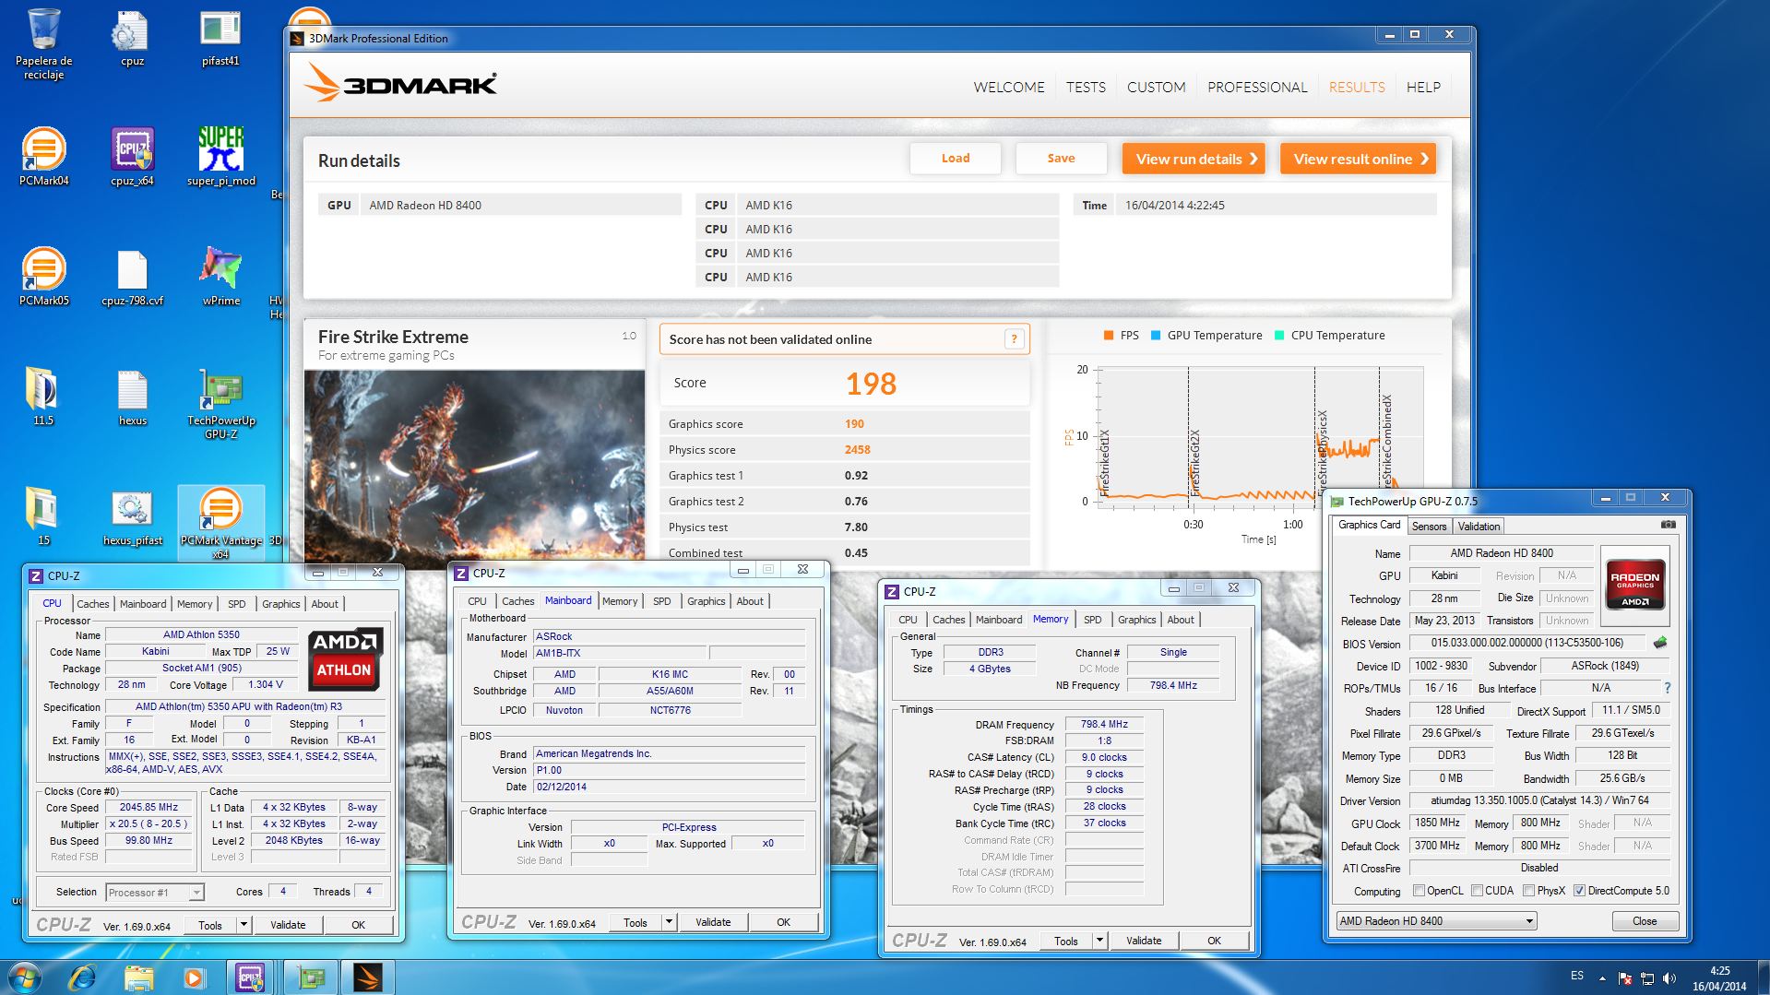The height and width of the screenshot is (995, 1770).
Task: Select Caches tab in CPU-Z CPU window
Action: pos(93,604)
